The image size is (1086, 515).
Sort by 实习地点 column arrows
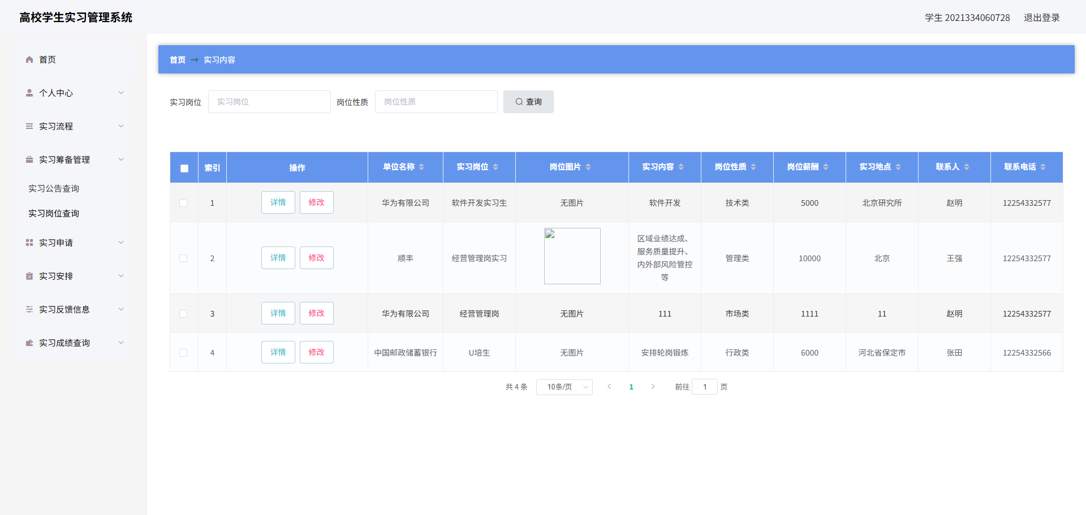pyautogui.click(x=898, y=167)
